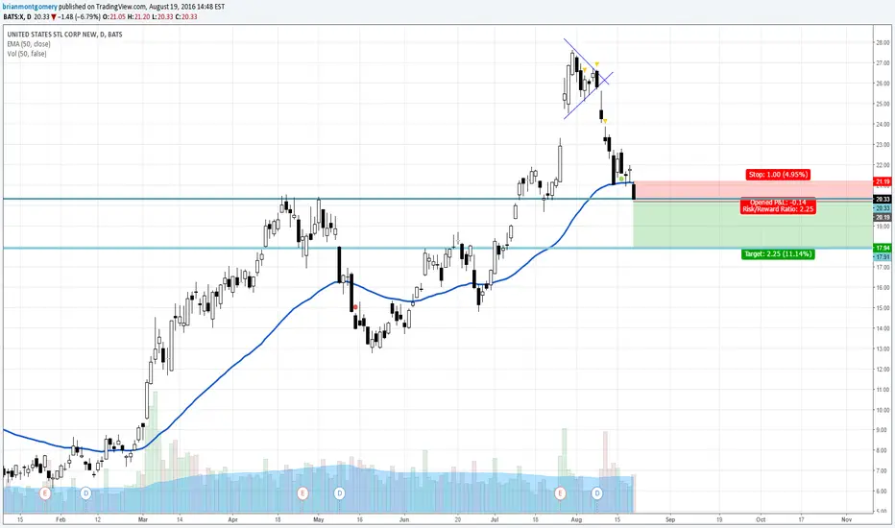Click the Jun date axis label
895x528 pixels.
coord(404,519)
